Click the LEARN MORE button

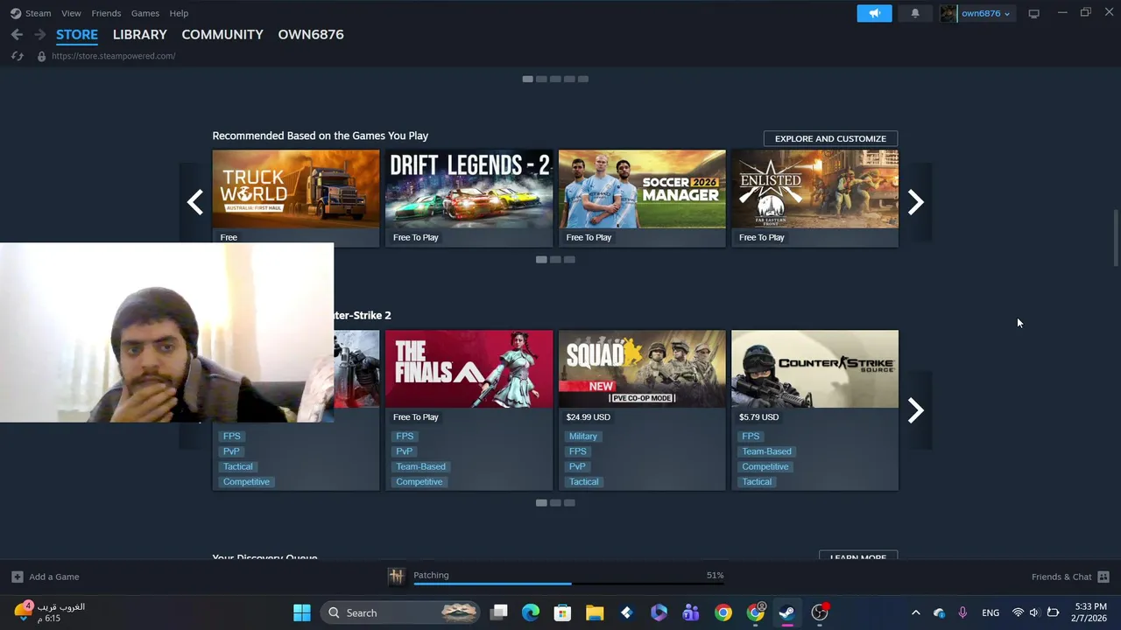[858, 556]
